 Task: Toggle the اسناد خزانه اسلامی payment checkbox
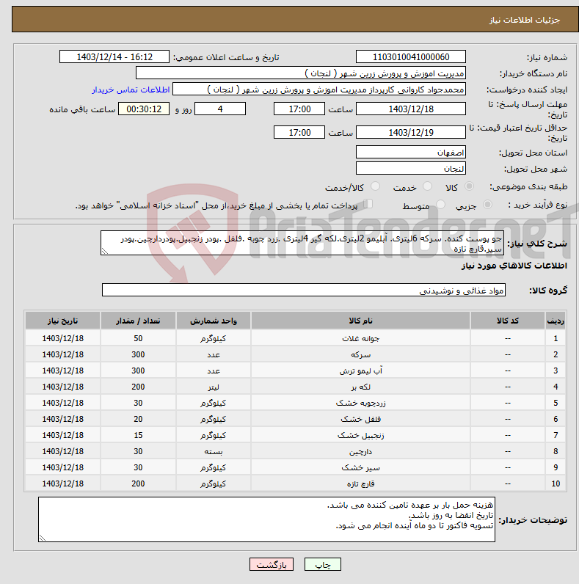click(368, 204)
